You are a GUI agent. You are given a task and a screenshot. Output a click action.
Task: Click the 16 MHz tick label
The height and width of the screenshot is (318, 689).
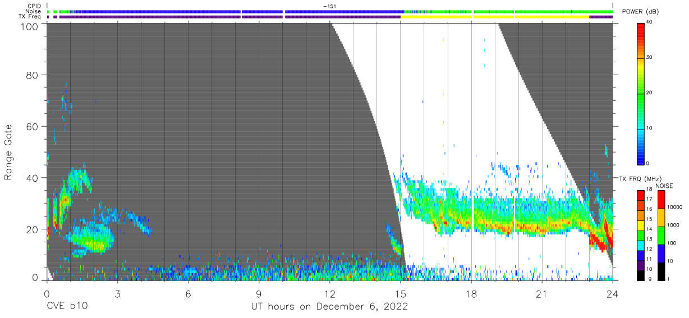(650, 209)
